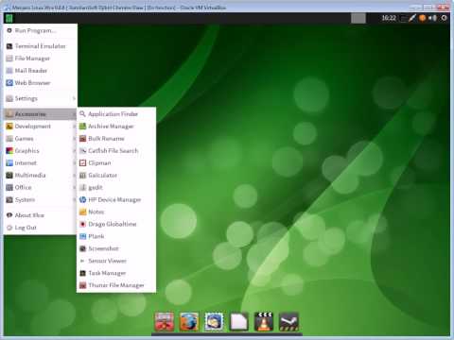Viewport: 454px width, 340px height.
Task: Open About Xfce from the menu
Action: click(41, 215)
